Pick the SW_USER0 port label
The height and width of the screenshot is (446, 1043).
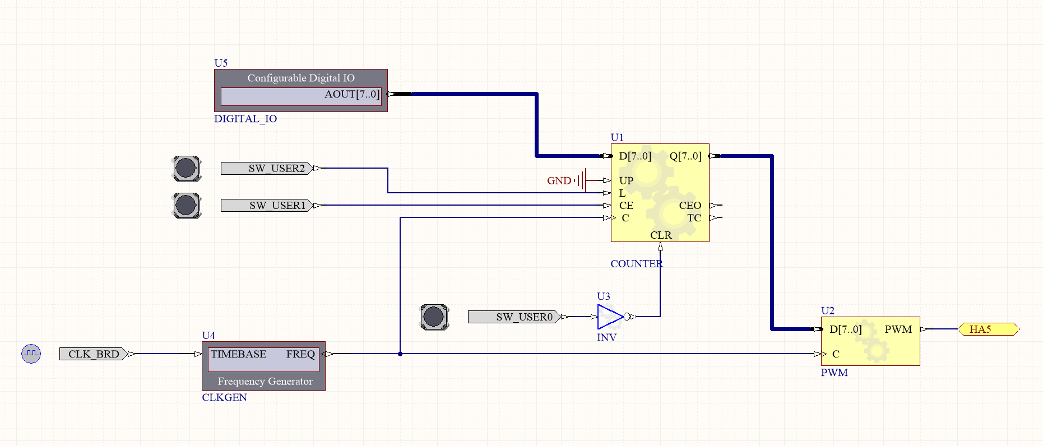pyautogui.click(x=514, y=317)
